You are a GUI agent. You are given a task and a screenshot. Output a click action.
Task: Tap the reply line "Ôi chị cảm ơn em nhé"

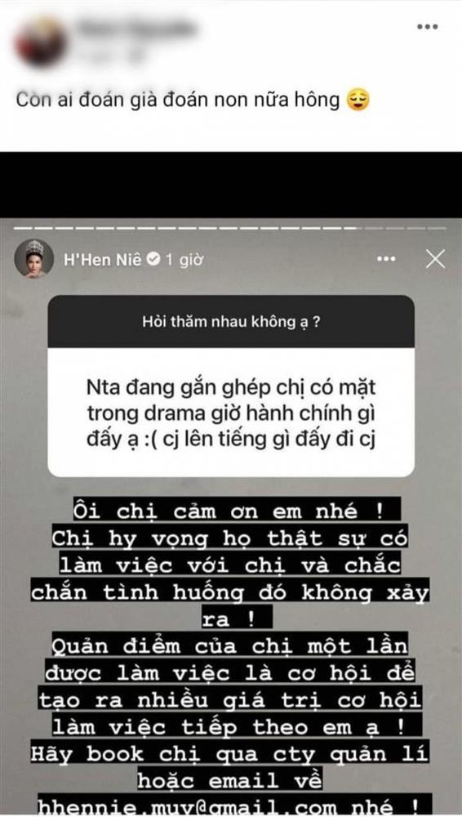point(237,511)
